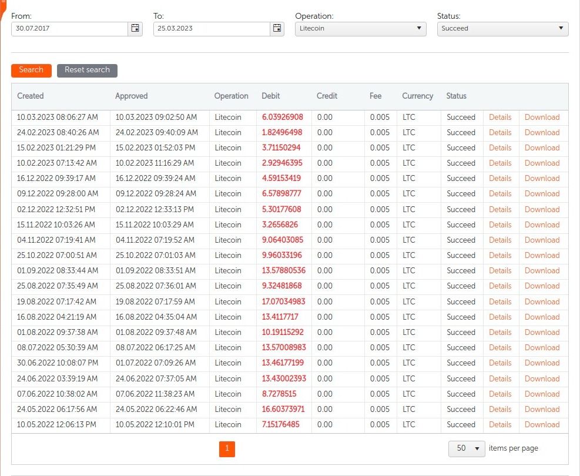Download the 24.05.2022 transaction receipt
Viewport: 580px width, 476px height.
tap(542, 409)
